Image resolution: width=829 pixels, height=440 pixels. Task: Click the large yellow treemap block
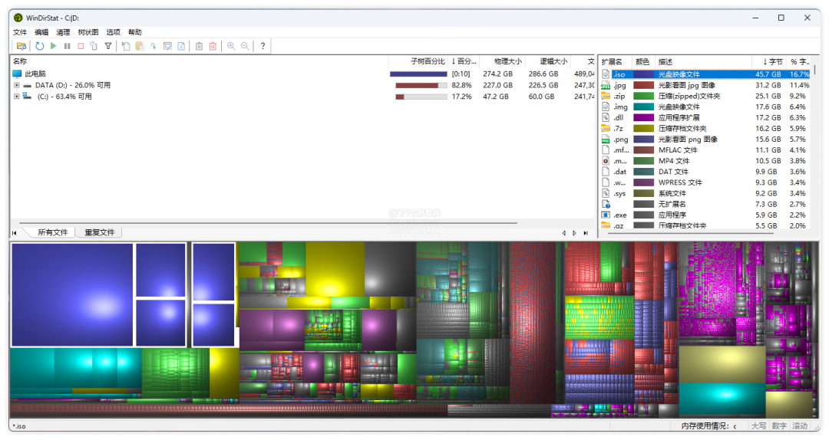coord(335,269)
